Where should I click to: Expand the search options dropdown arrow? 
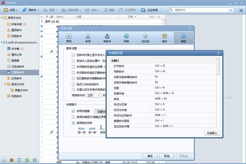[x=232, y=10]
